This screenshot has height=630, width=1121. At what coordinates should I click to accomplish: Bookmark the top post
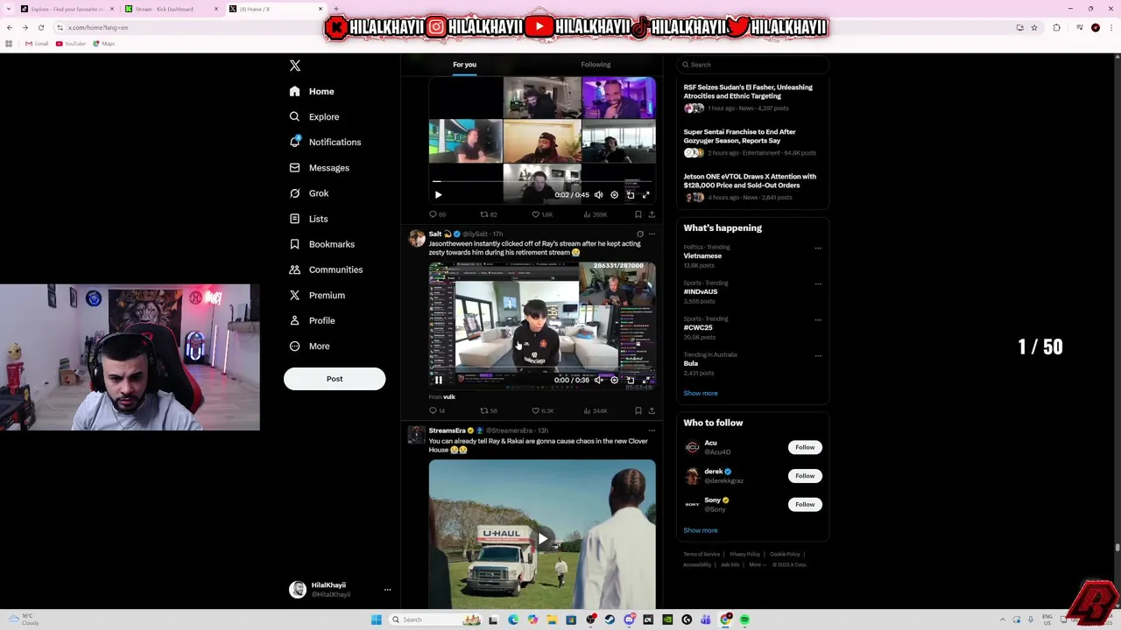pyautogui.click(x=638, y=214)
